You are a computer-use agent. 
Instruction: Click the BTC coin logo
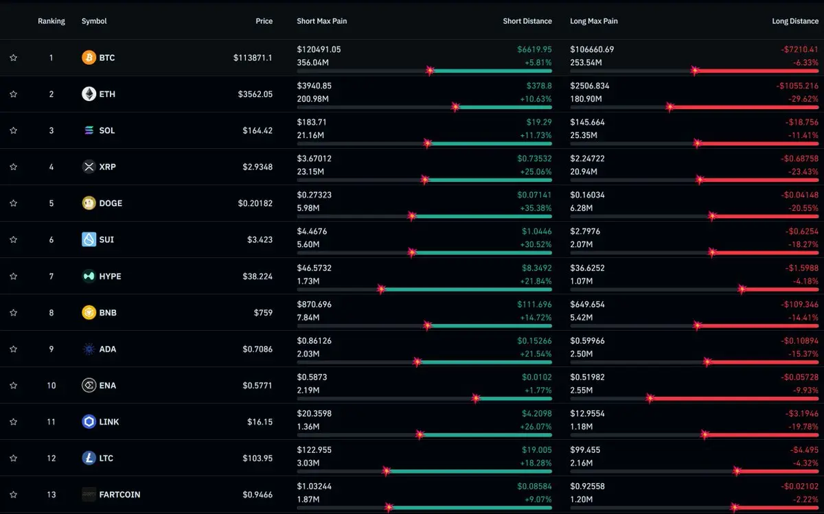tap(89, 58)
